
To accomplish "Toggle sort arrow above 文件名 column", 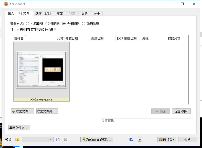I will (x=26, y=36).
